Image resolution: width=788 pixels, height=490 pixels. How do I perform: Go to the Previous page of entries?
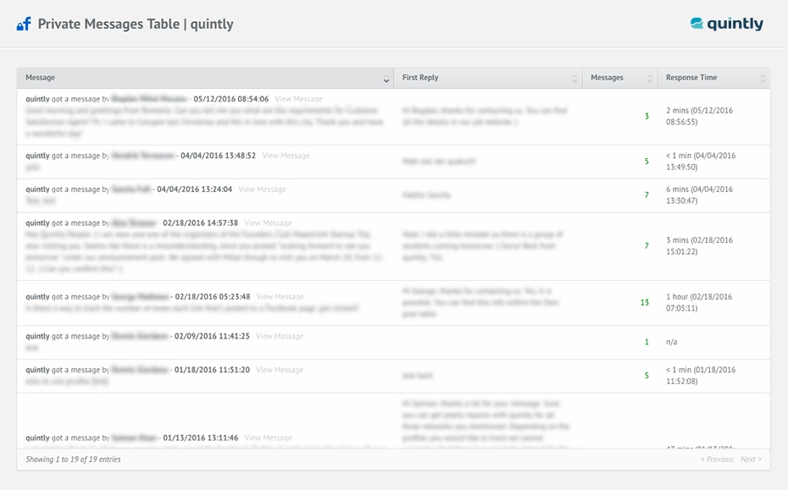[x=717, y=460]
